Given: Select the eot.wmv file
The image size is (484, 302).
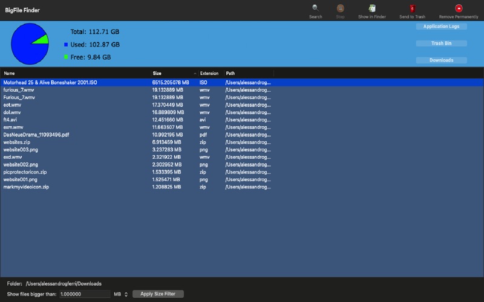Looking at the screenshot, I should [x=242, y=105].
